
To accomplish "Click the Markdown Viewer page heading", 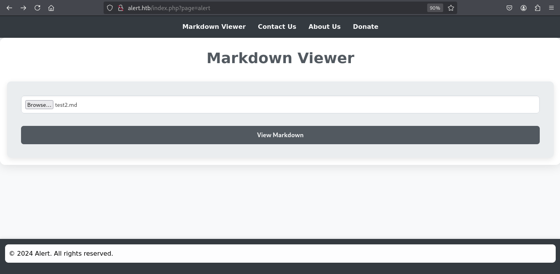I will pyautogui.click(x=280, y=58).
